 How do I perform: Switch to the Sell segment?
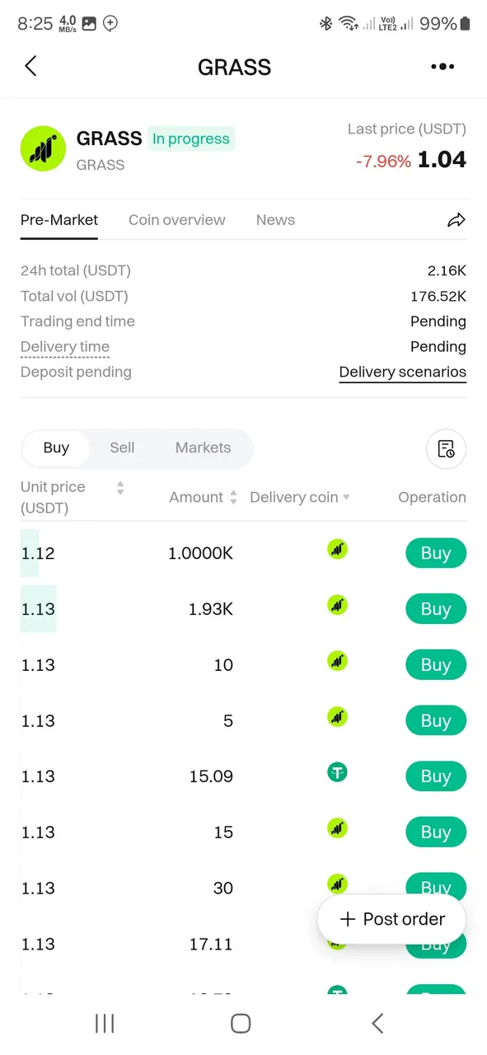[122, 448]
